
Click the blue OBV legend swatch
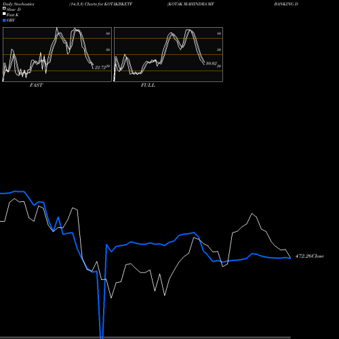click(4, 20)
